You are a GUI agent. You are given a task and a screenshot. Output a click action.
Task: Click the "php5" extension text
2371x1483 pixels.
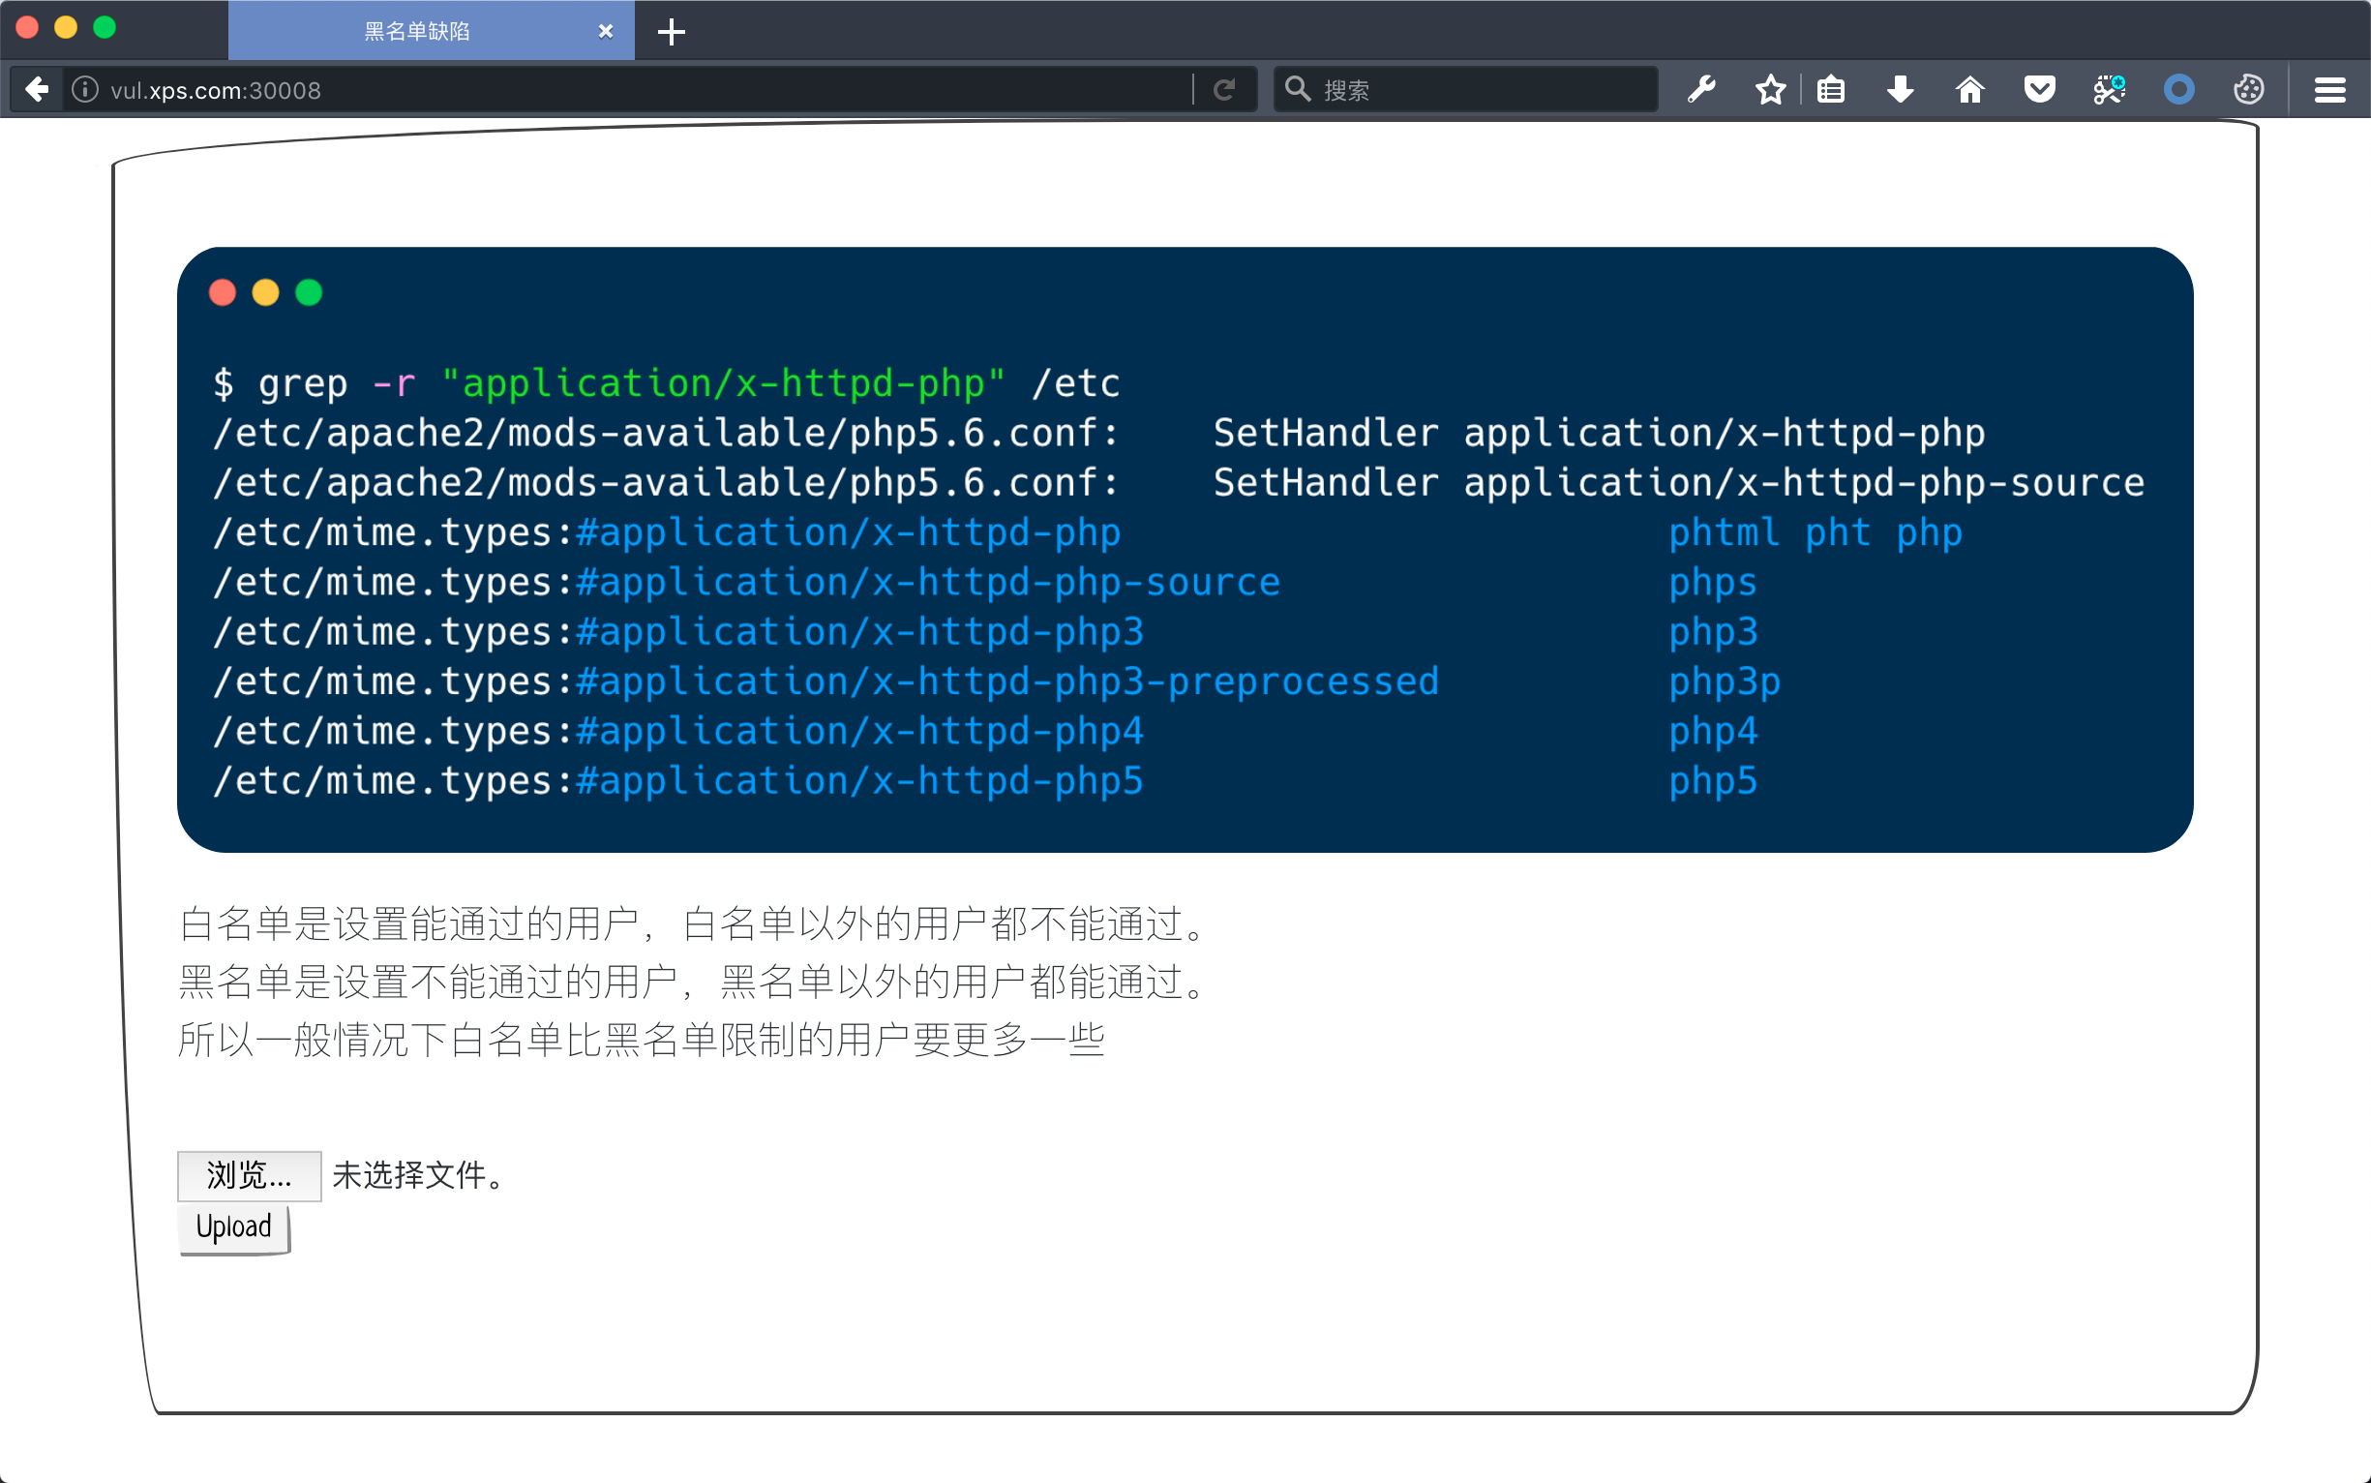click(x=1712, y=781)
